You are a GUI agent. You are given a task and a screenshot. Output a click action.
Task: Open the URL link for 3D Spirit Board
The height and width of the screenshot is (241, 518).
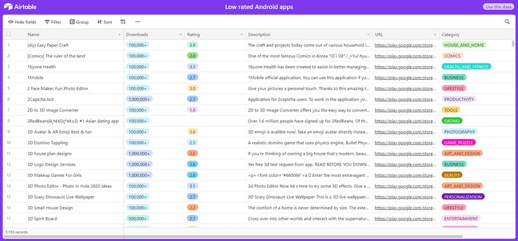click(x=406, y=219)
